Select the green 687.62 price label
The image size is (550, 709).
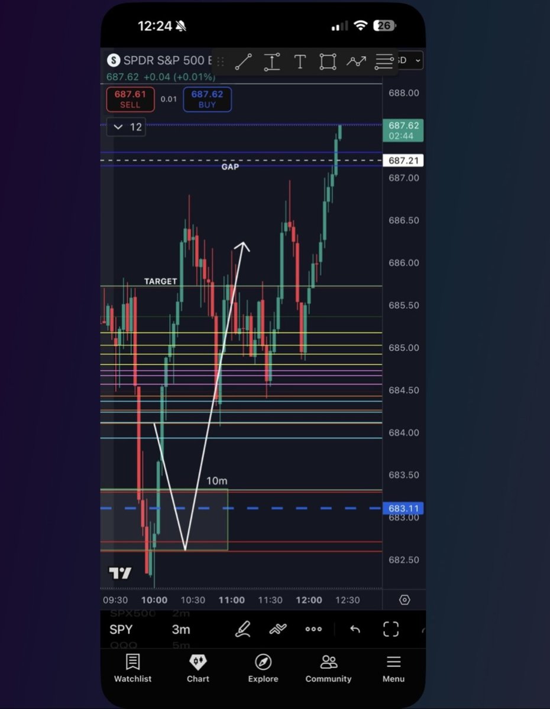[403, 131]
